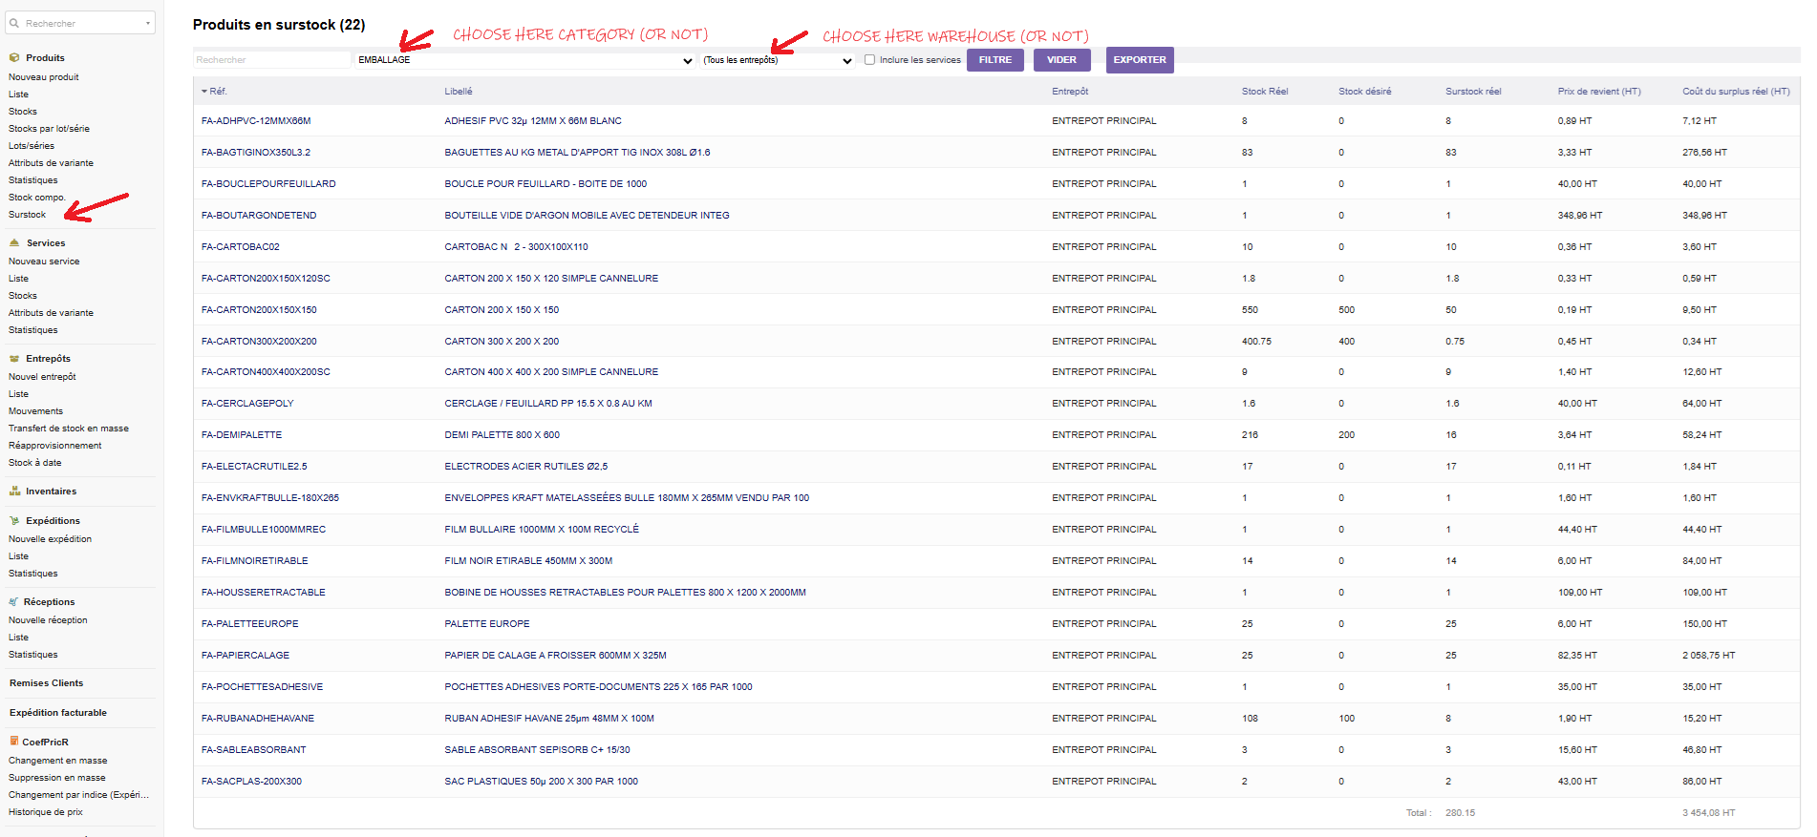Open Stocks par lot/série
1817x837 pixels.
tap(49, 129)
